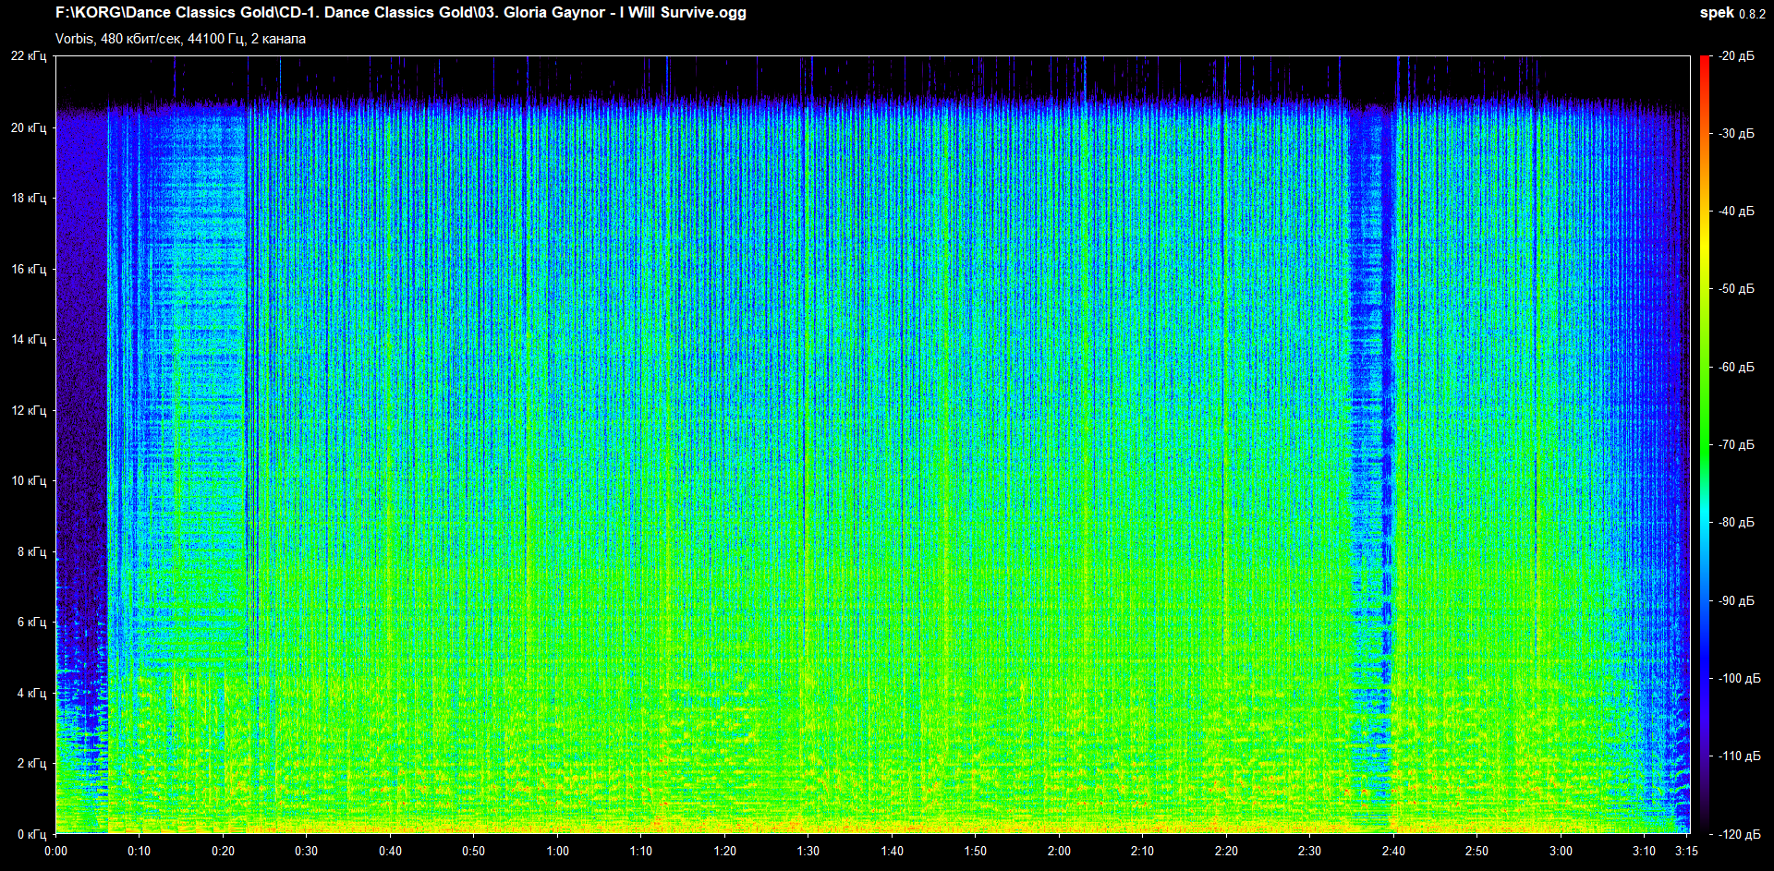Click the Vorbis codec info line
Viewport: 1774px width, 871px height.
[180, 39]
